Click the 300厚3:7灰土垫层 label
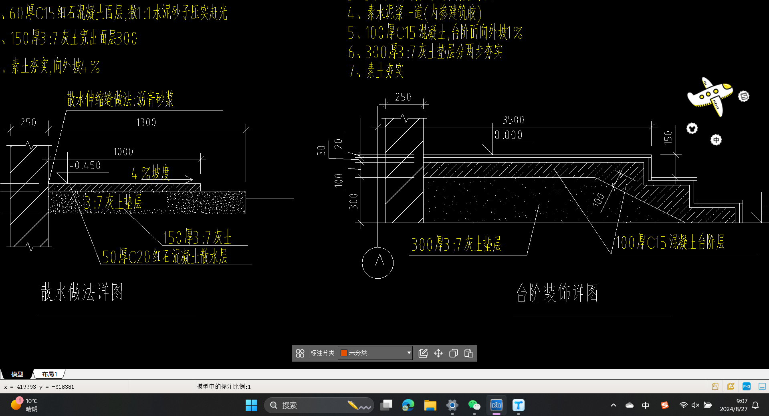Viewport: 769px width, 416px height. point(456,244)
